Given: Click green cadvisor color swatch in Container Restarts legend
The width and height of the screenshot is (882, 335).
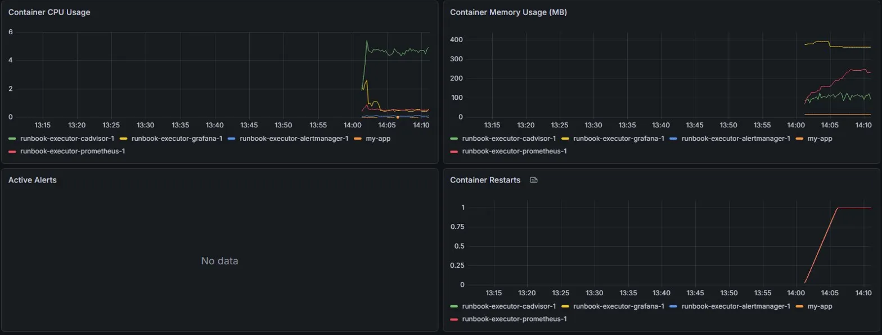Looking at the screenshot, I should [454, 306].
